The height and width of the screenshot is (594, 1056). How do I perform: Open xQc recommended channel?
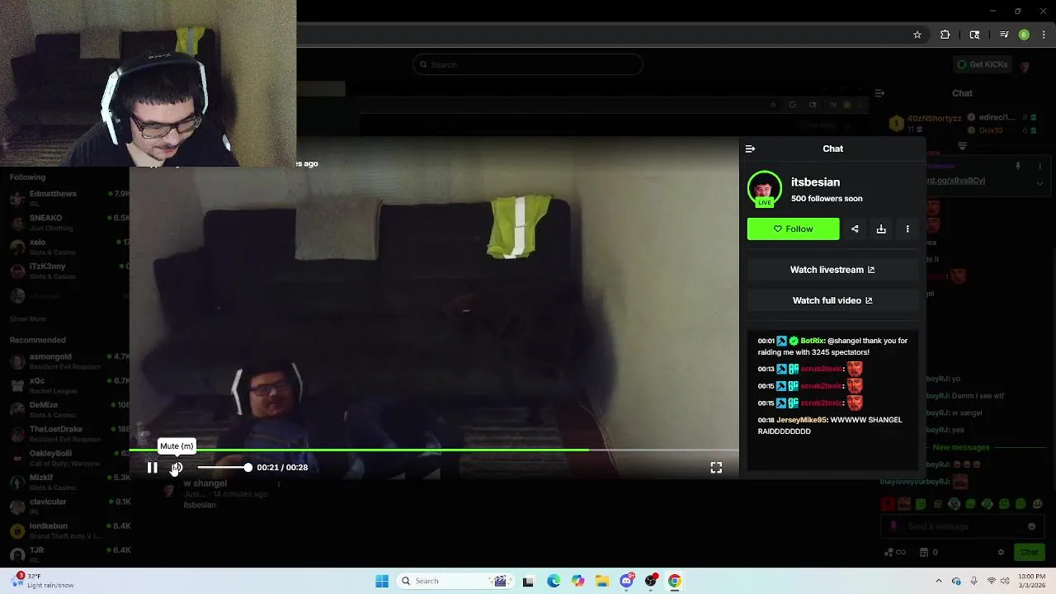(69, 385)
